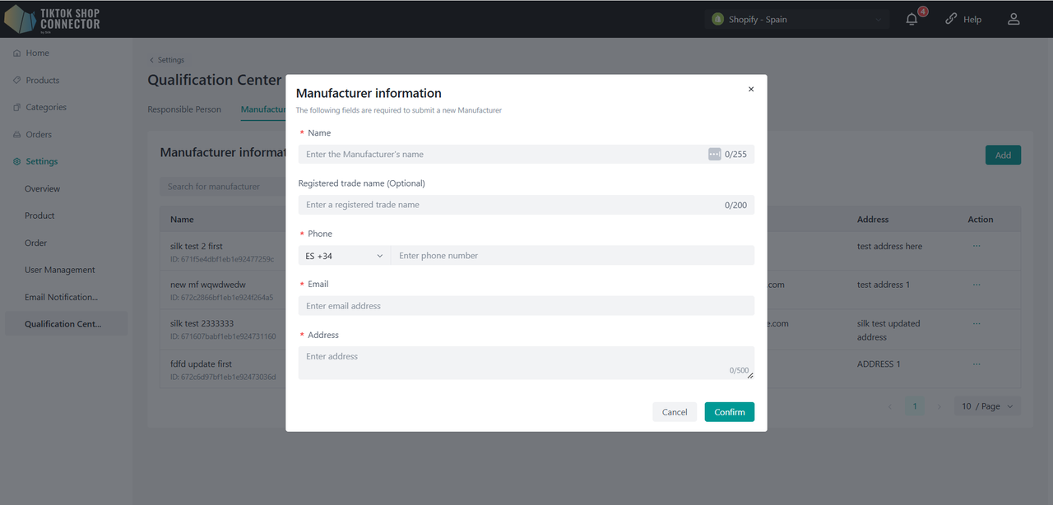
Task: Open action menu for test address 1 row
Action: (x=976, y=285)
